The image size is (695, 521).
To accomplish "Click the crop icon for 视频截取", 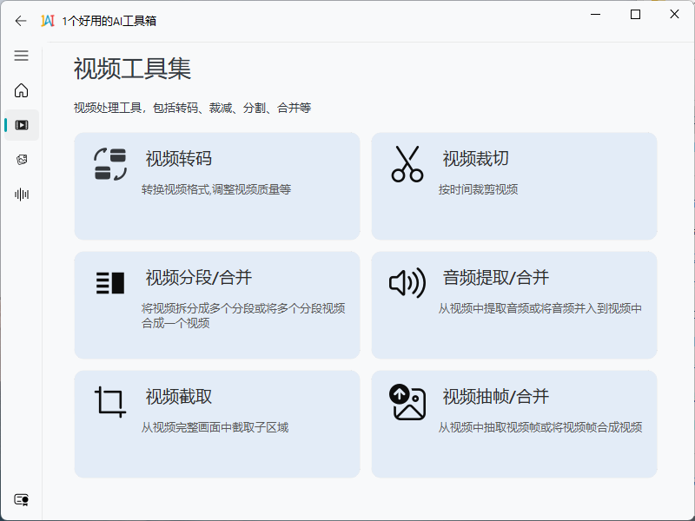I will [x=110, y=402].
